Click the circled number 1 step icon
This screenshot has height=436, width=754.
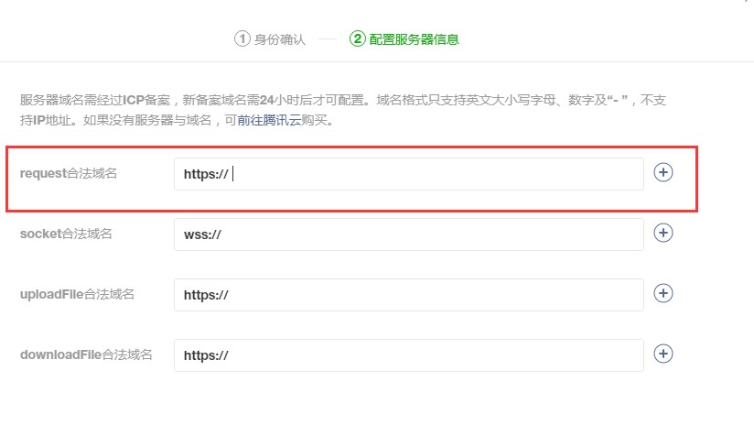pyautogui.click(x=242, y=39)
